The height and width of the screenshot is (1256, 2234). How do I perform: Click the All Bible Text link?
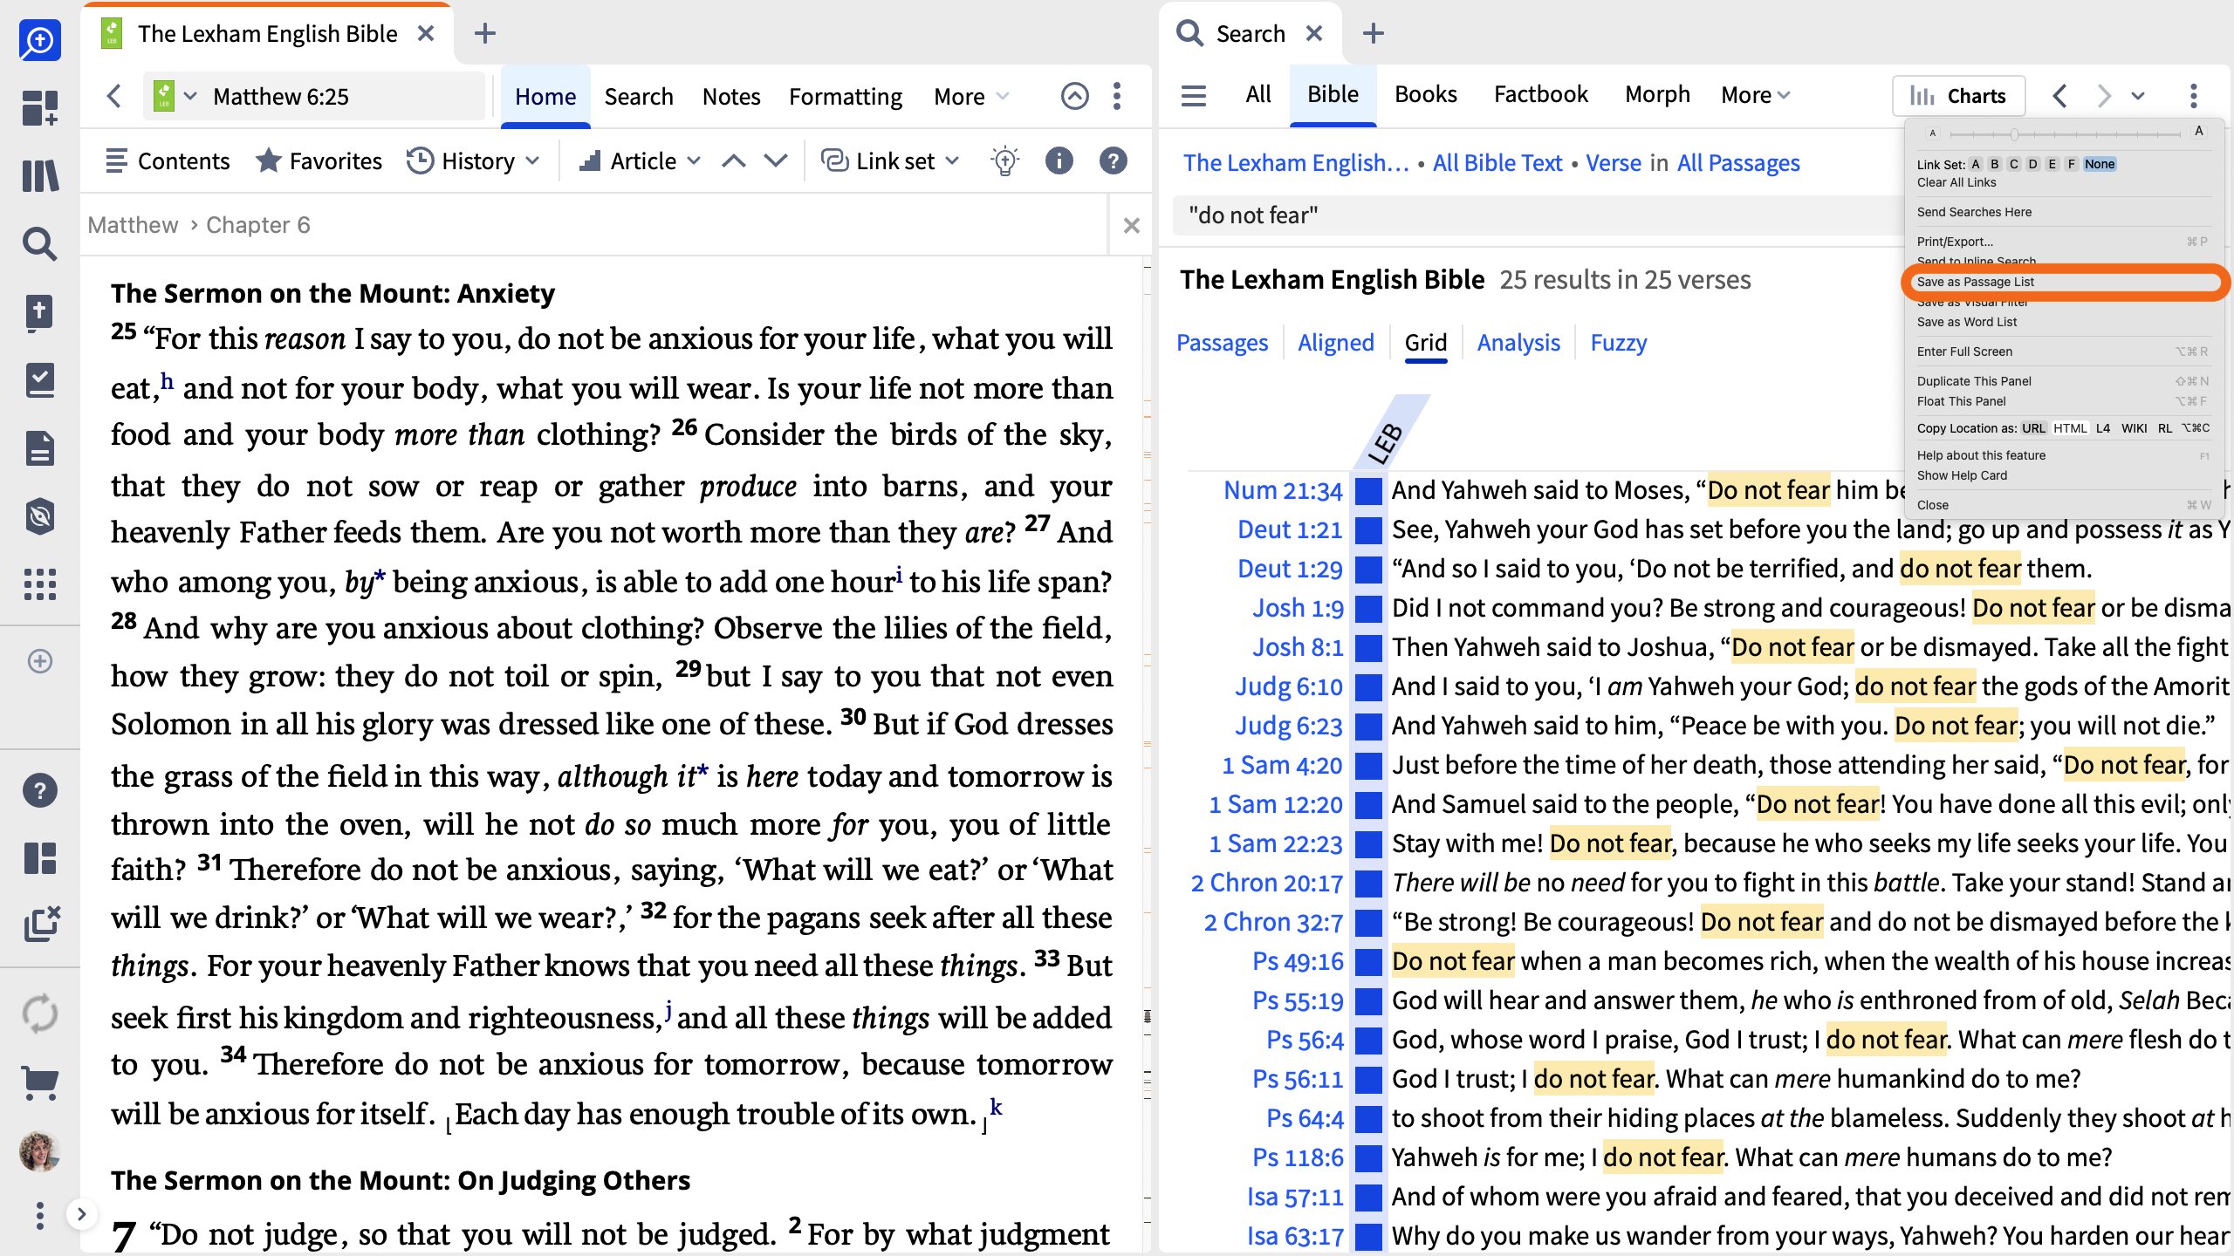coord(1497,163)
